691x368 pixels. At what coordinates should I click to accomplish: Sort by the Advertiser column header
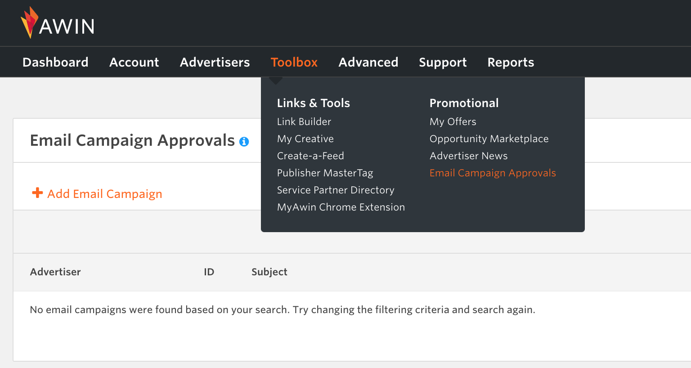coord(55,272)
